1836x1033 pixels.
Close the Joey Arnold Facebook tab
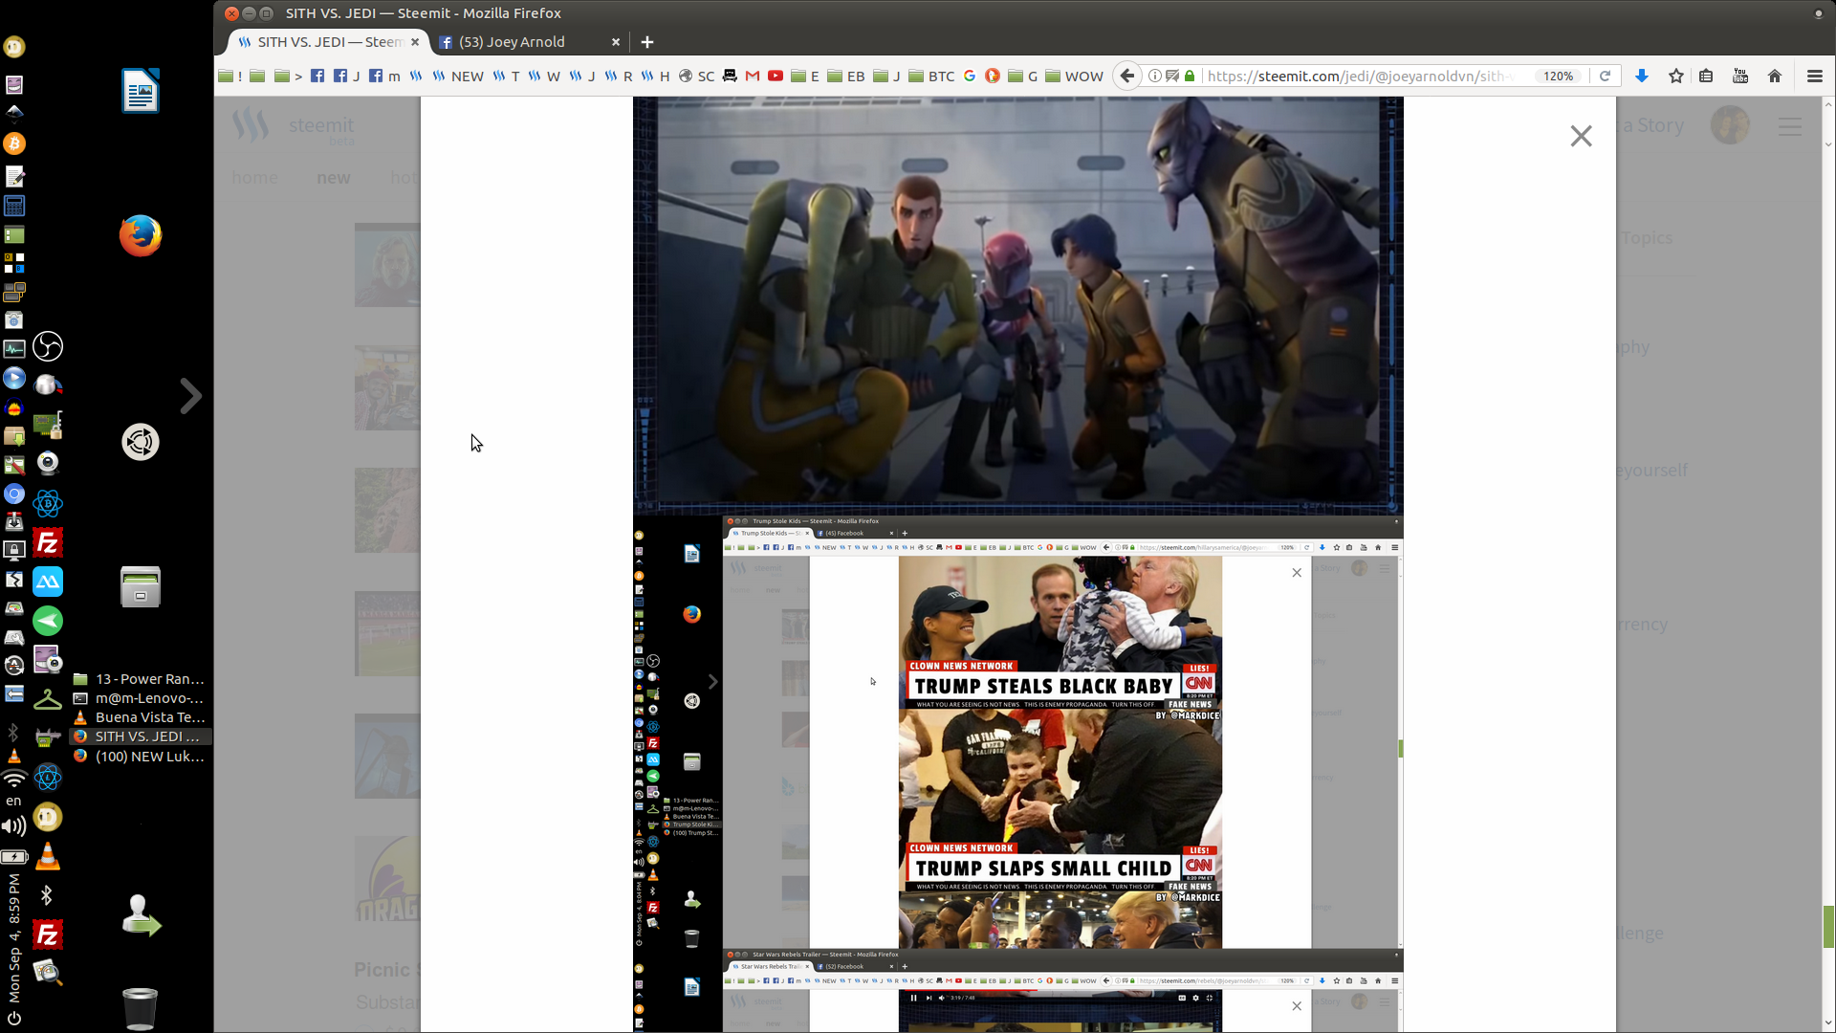(616, 42)
